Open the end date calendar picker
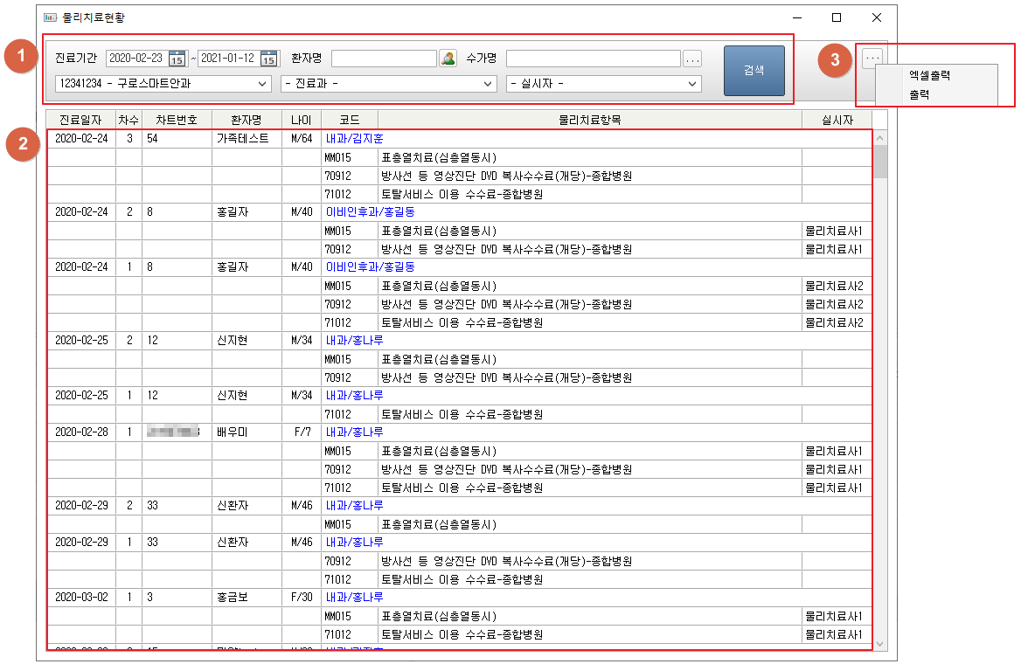Screen dimensions: 1021x664 268,59
